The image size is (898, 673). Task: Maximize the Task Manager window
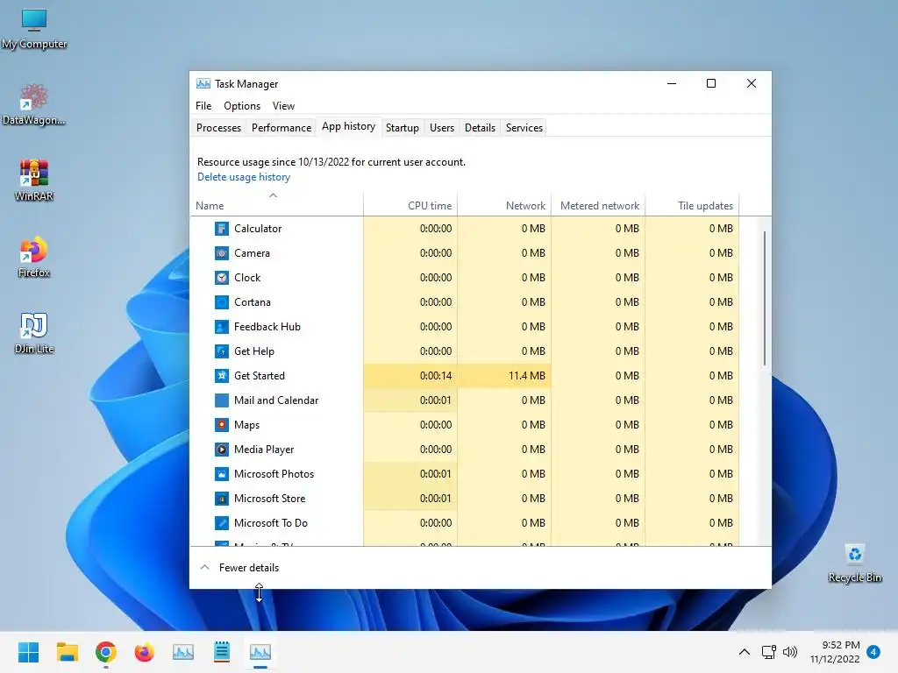point(710,83)
